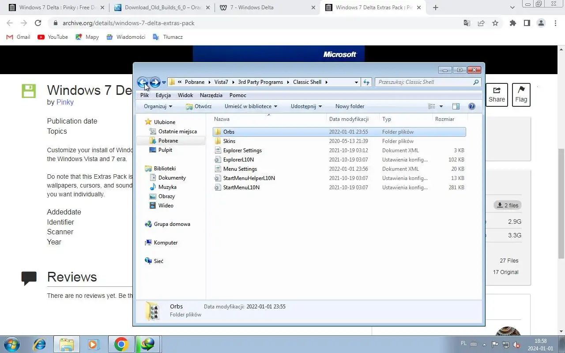
Task: Open the Widok menu
Action: pos(185,95)
